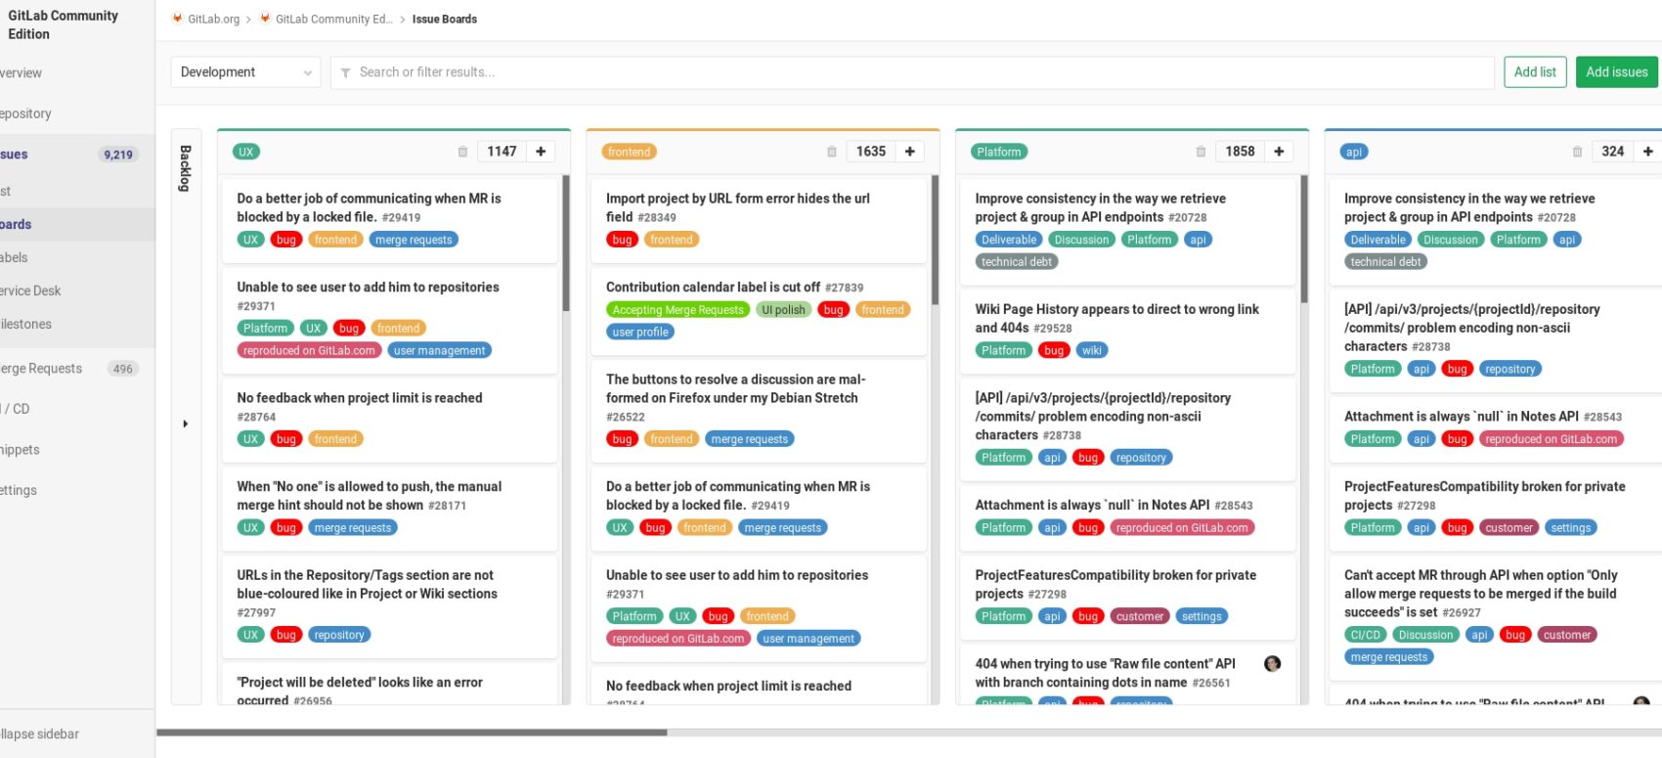
Task: Click the horizontal scrollbar below the boards
Action: pyautogui.click(x=412, y=732)
